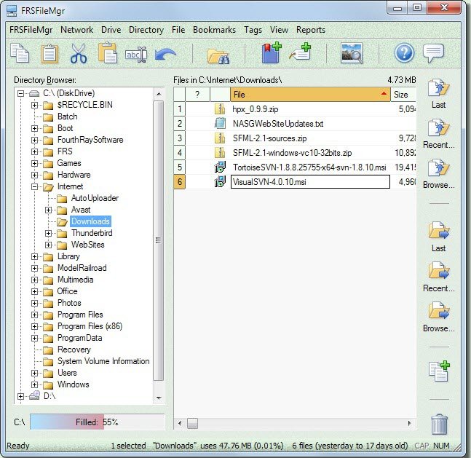
Task: Click the lower Recent... move-to folder icon
Action: (438, 271)
